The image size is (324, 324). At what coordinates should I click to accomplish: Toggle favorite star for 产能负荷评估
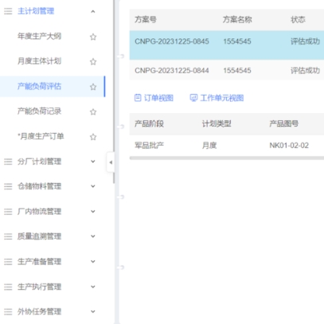pos(93,87)
